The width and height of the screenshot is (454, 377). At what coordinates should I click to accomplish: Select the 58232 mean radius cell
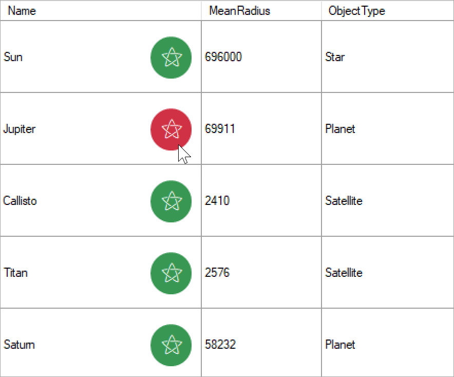click(x=220, y=345)
